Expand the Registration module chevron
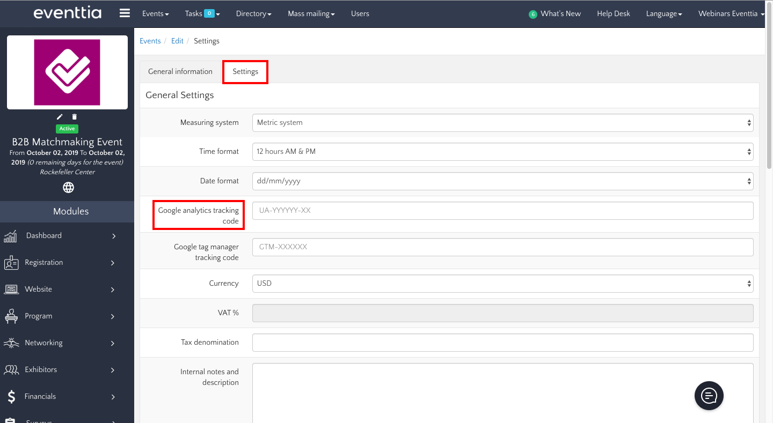Screen dimensions: 773x423 click(113, 263)
